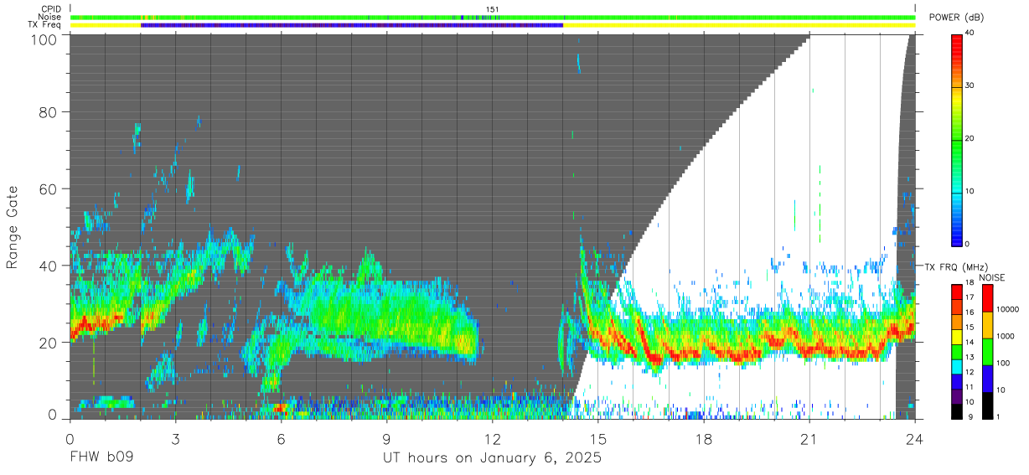Screen dimensions: 1029x475
Task: Click the blue 10–100 NOISE legend swatch
Action: [x=988, y=378]
